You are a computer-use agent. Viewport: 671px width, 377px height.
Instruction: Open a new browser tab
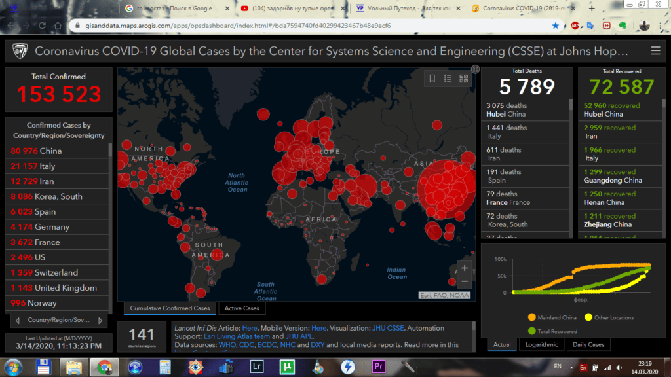(x=592, y=8)
